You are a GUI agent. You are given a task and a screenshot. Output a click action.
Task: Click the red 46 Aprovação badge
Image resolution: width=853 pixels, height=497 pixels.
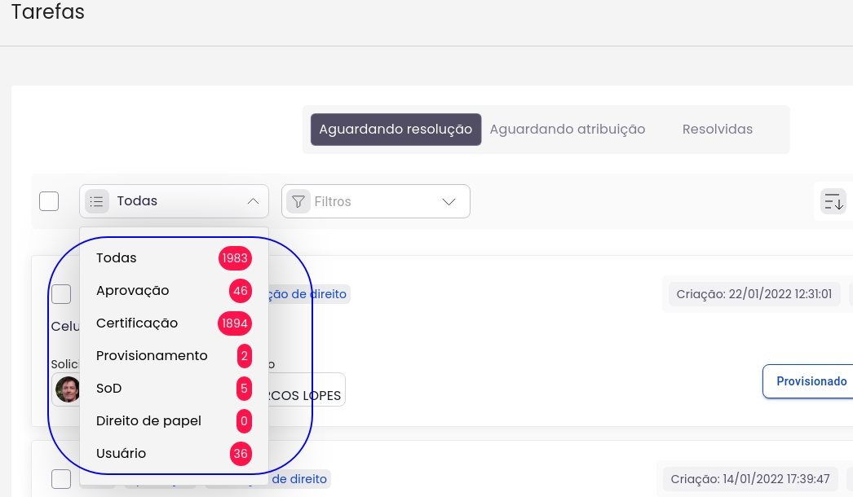click(x=241, y=291)
